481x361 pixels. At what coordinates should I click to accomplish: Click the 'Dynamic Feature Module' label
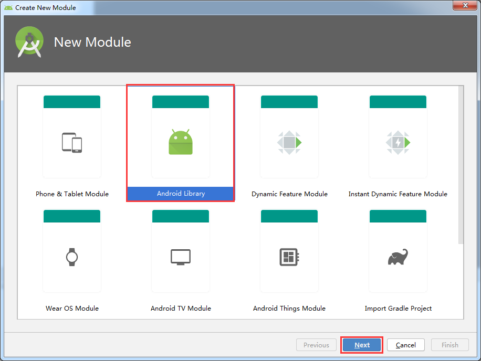(x=289, y=194)
